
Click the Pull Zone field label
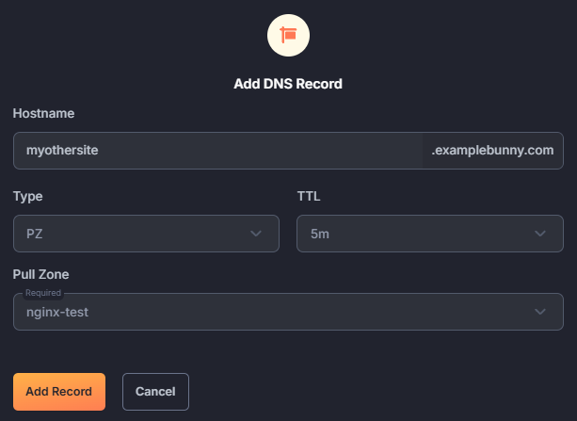[40, 274]
